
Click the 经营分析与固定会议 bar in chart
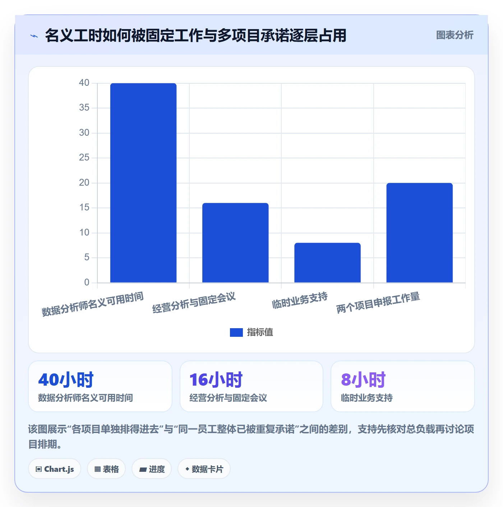235,243
